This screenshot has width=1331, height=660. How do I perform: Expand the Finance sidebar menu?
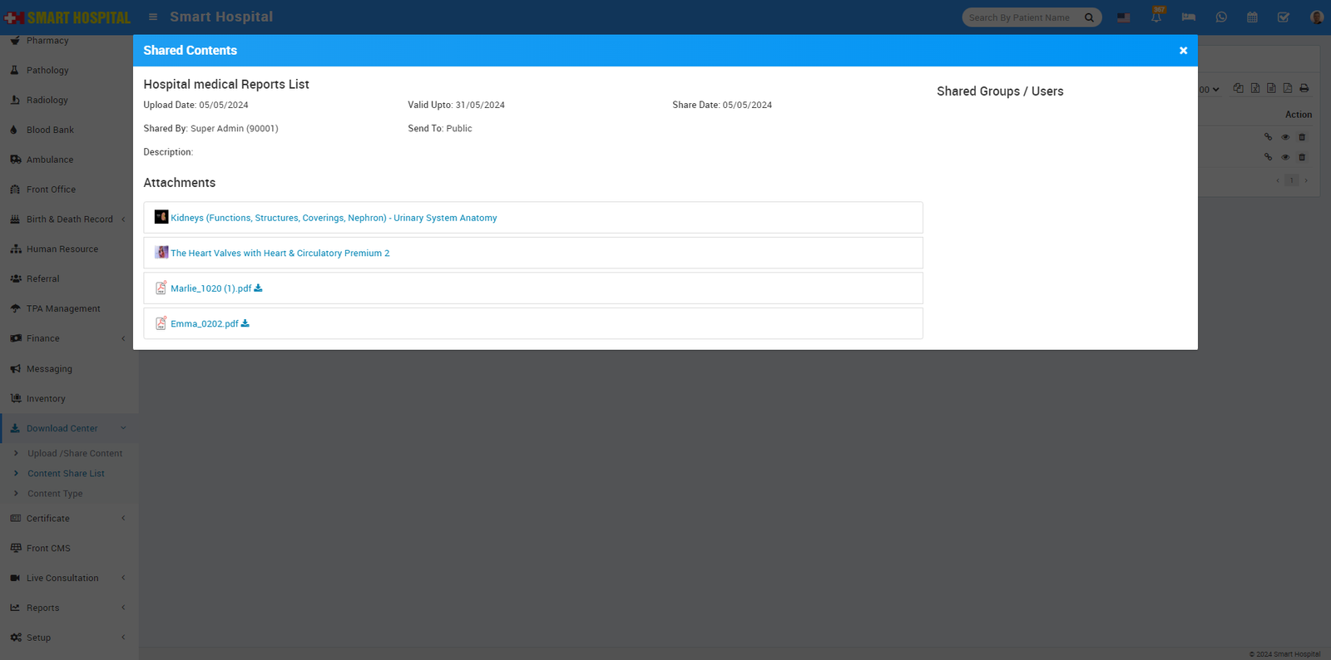(43, 338)
